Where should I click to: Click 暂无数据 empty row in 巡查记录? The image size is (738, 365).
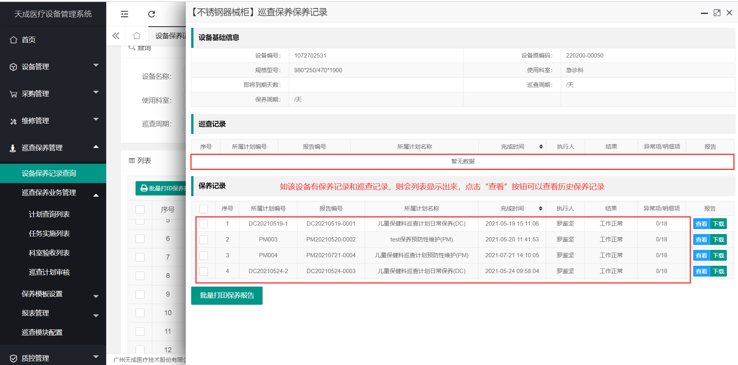click(463, 161)
